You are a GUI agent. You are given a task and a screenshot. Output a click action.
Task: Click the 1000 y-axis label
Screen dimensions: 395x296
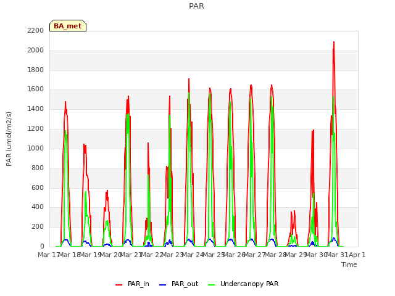pyautogui.click(x=36, y=148)
